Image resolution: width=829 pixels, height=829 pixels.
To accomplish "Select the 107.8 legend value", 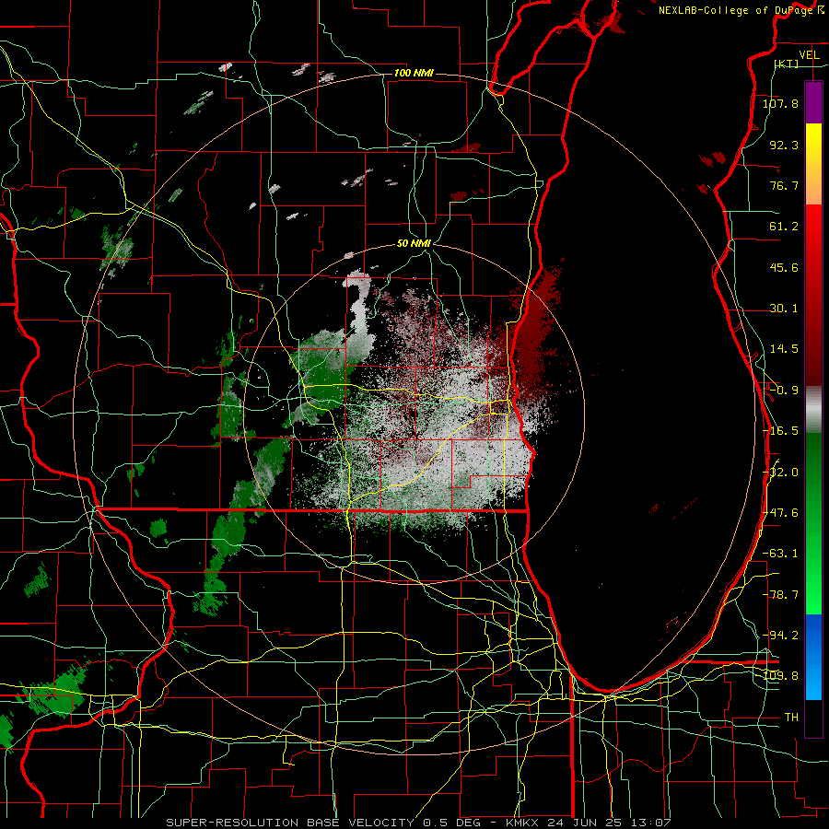I will [x=780, y=103].
